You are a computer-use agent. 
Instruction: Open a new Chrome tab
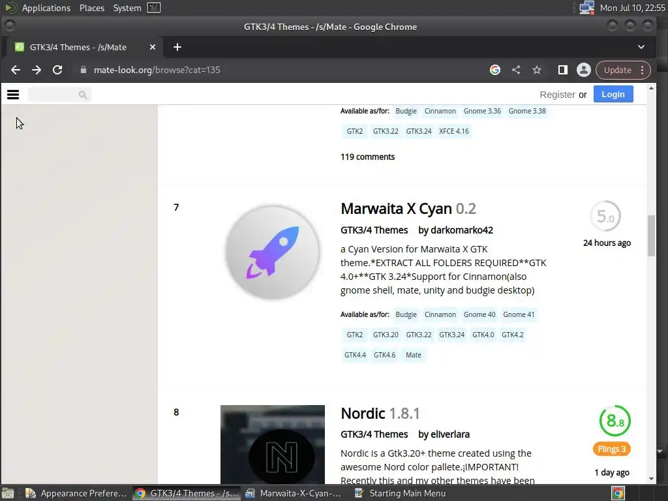click(x=177, y=47)
